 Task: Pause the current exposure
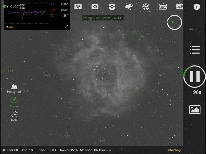(195, 77)
